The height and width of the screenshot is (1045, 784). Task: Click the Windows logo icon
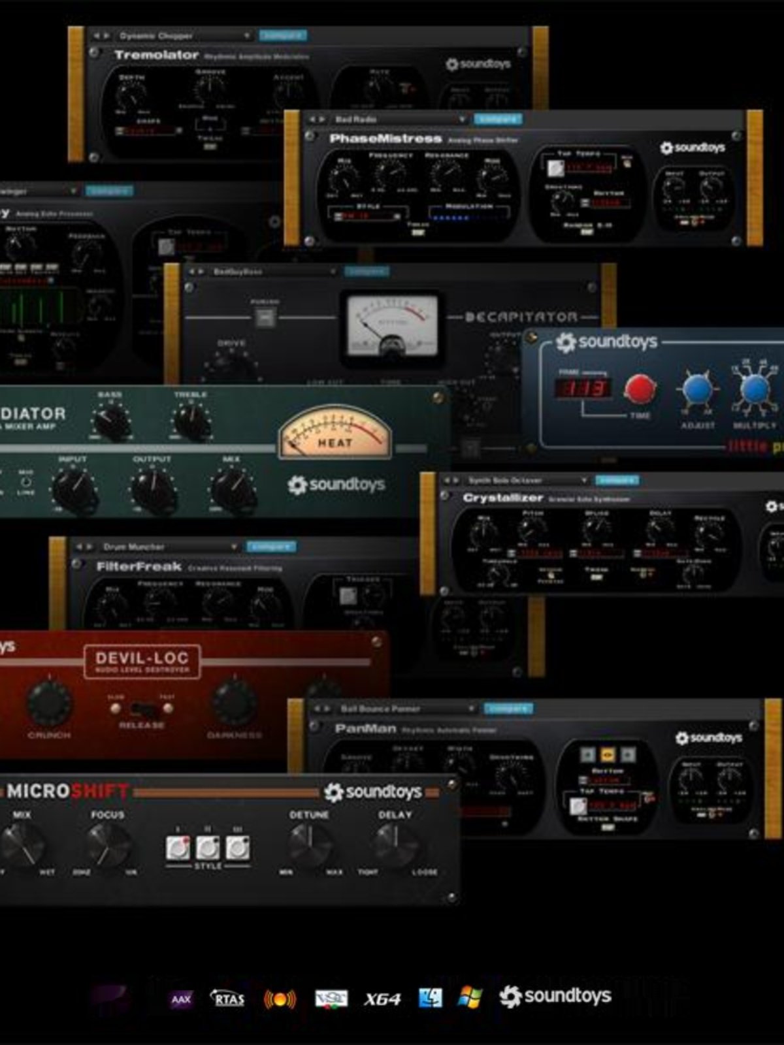click(469, 998)
